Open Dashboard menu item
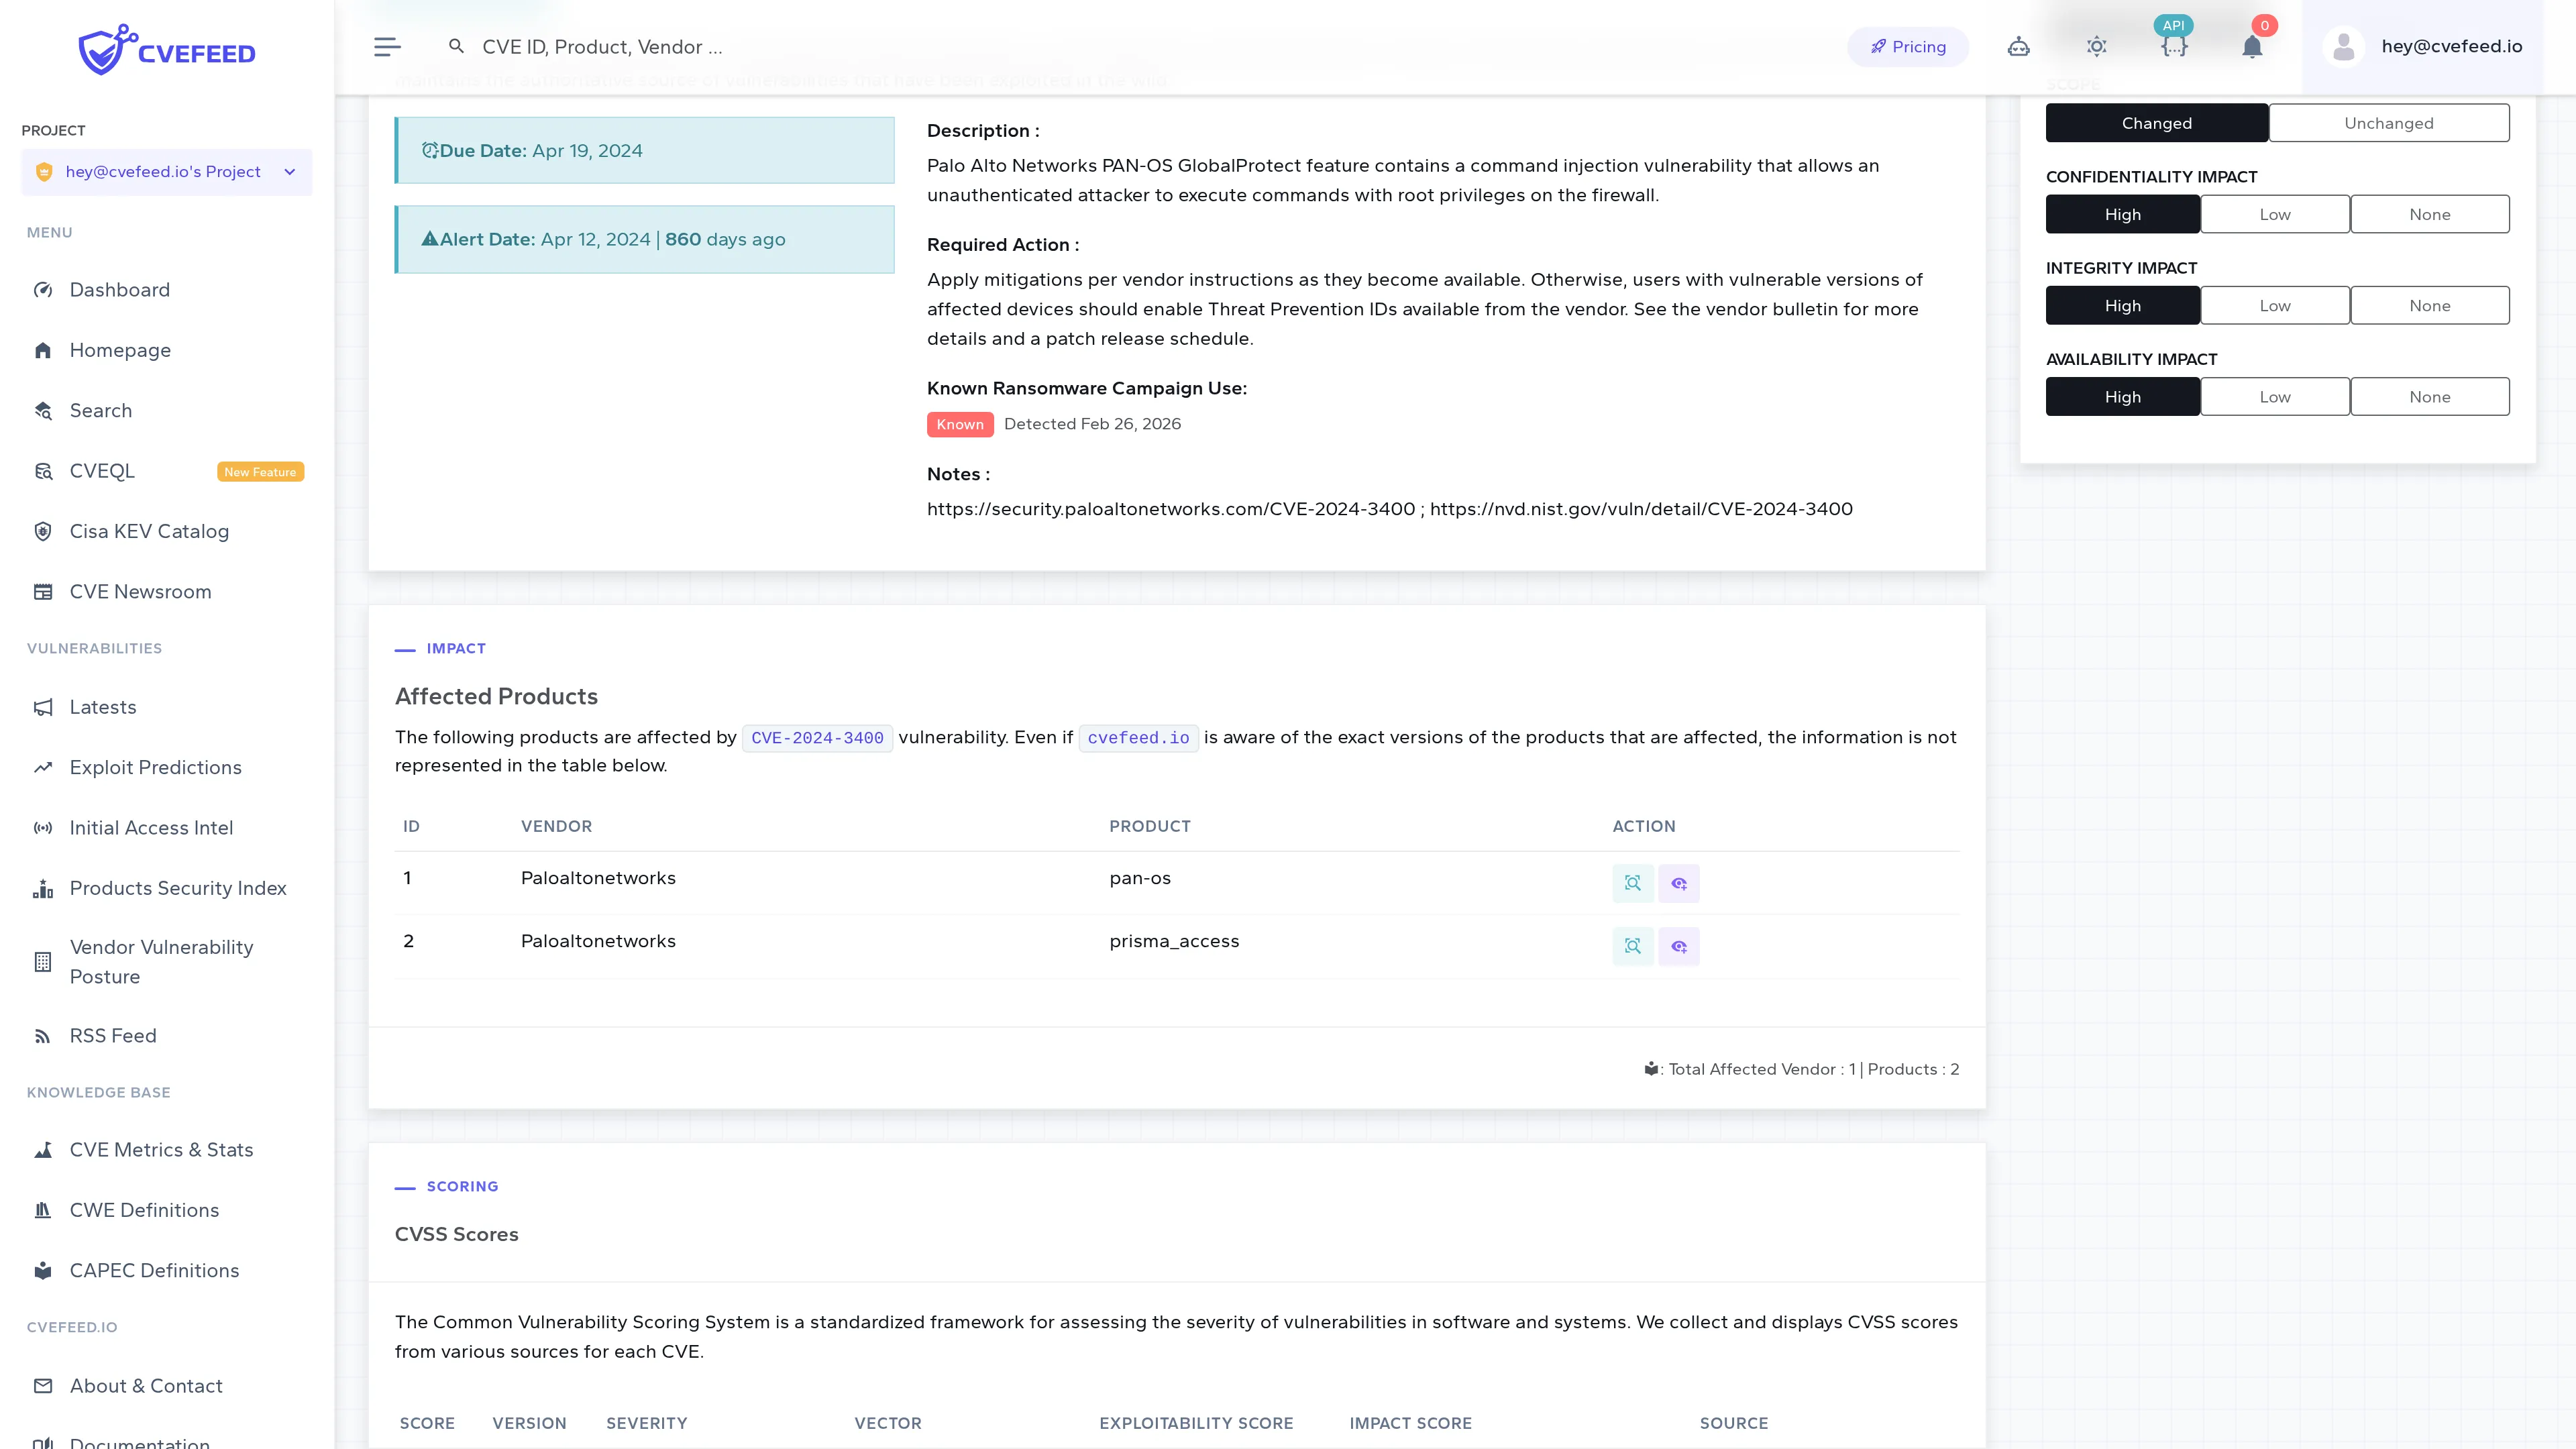Viewport: 2576px width, 1449px height. click(120, 290)
